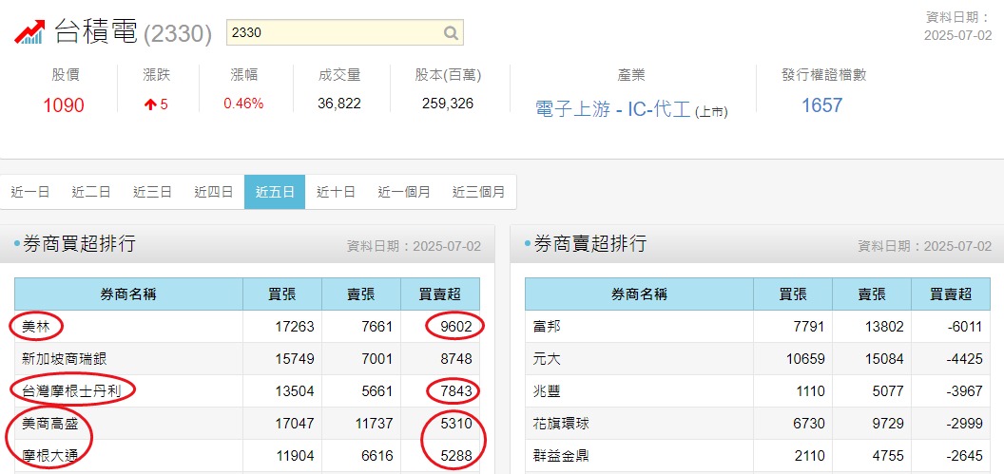Click broker 兆豐 in sell ranking

tap(547, 390)
